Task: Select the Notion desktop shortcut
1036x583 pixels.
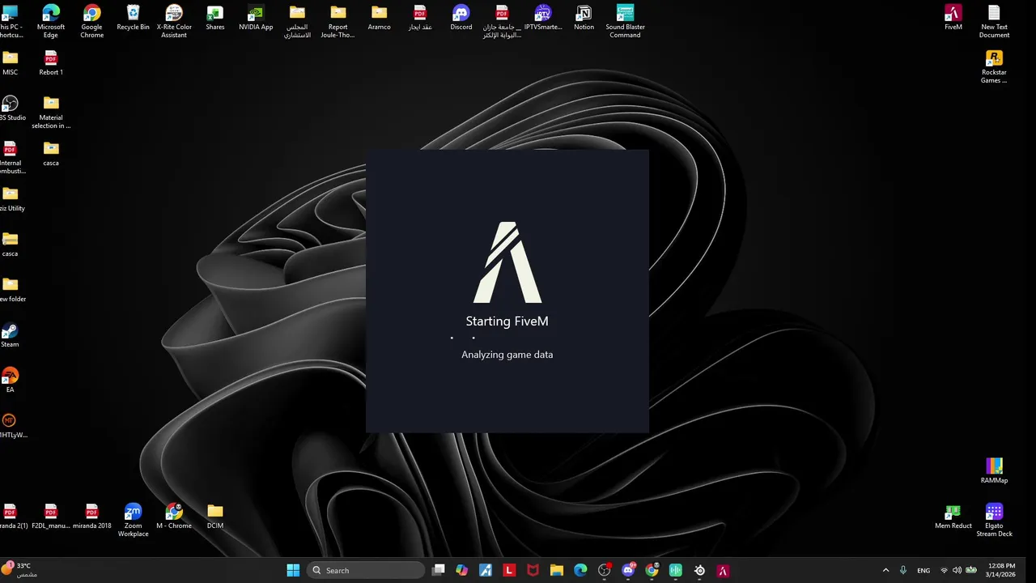Action: click(584, 18)
